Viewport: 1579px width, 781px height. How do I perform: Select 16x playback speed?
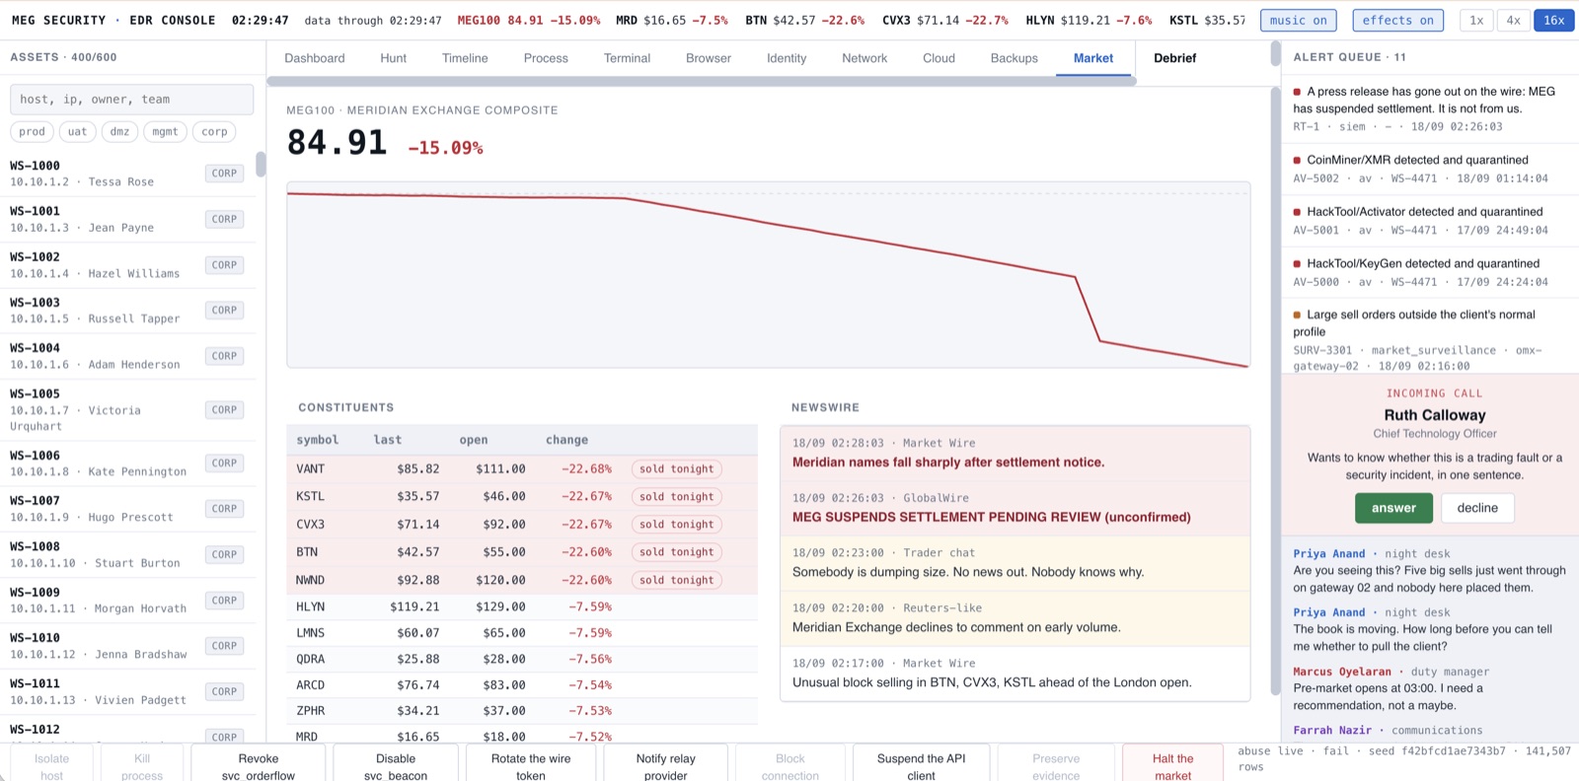(1553, 20)
